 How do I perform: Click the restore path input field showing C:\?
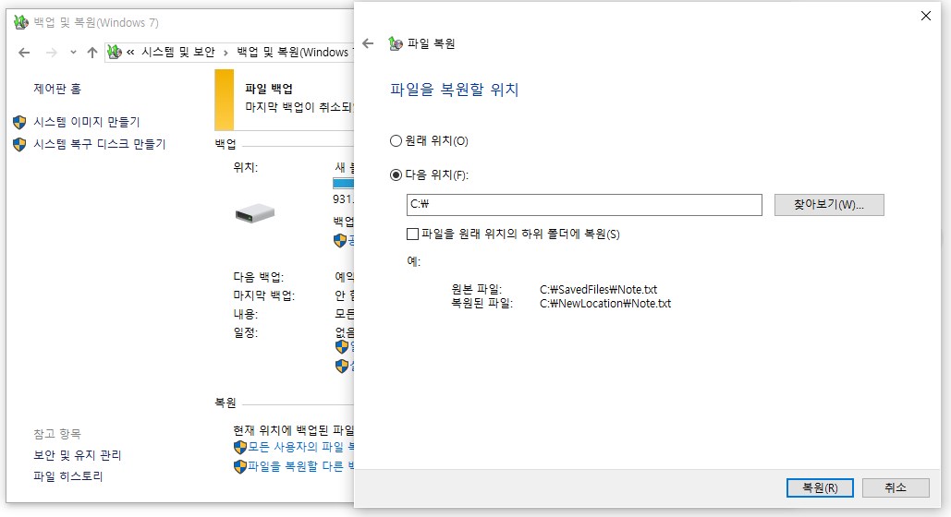(584, 205)
